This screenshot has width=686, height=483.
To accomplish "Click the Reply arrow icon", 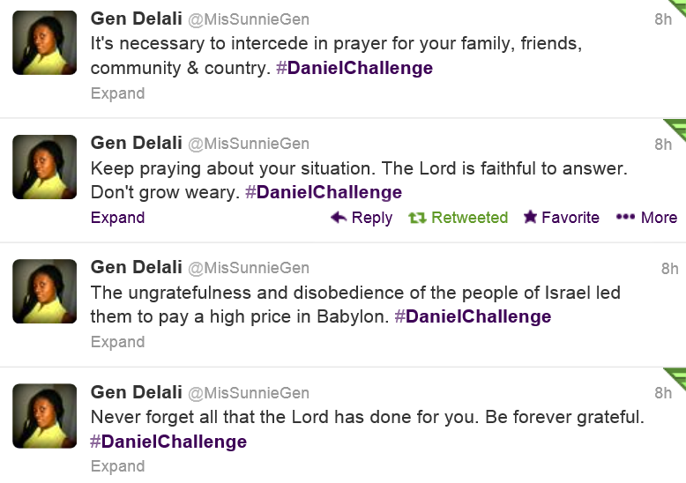I will (338, 218).
